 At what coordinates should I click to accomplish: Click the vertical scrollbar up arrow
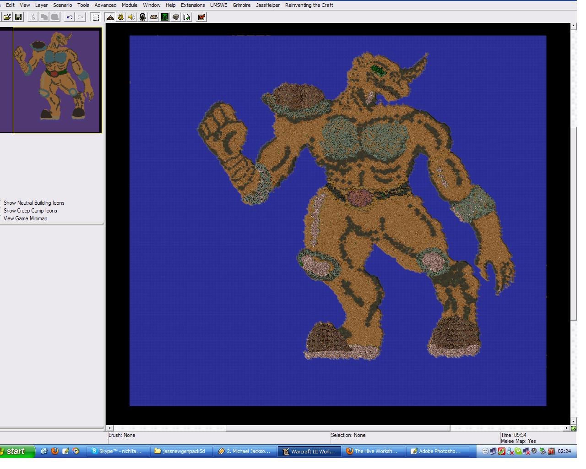(x=574, y=27)
